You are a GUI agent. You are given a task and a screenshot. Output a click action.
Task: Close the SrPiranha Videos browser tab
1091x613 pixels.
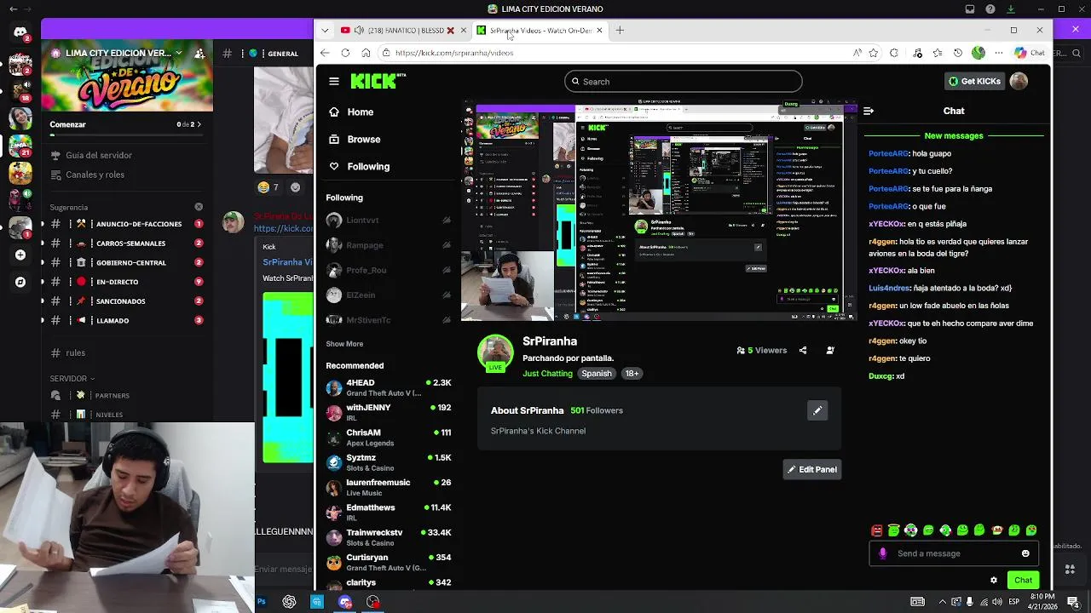[599, 31]
